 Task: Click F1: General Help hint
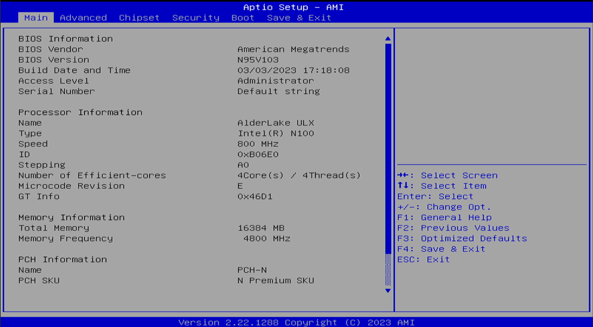444,217
